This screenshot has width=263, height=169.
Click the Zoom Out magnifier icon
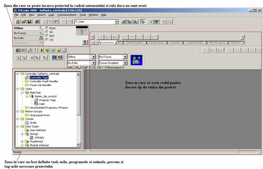point(170,22)
